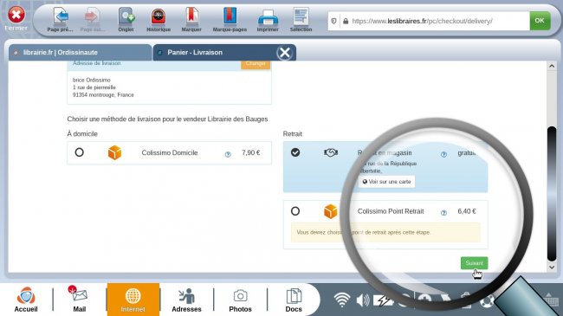Show help for Colissimo Domicile option
The image size is (563, 316).
[228, 154]
